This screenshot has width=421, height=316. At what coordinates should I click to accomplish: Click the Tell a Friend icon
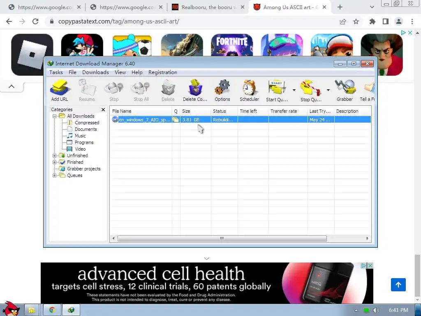pyautogui.click(x=368, y=91)
